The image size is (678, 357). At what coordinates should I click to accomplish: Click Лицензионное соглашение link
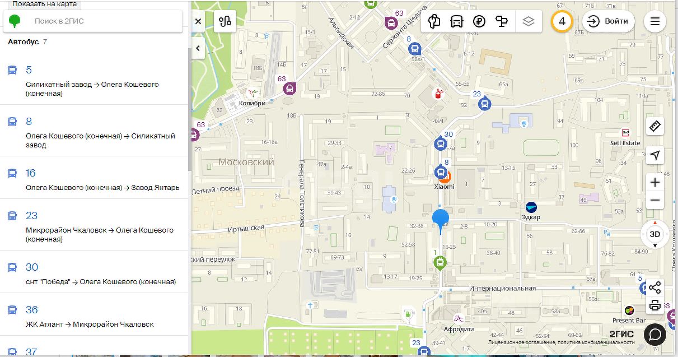pos(521,342)
